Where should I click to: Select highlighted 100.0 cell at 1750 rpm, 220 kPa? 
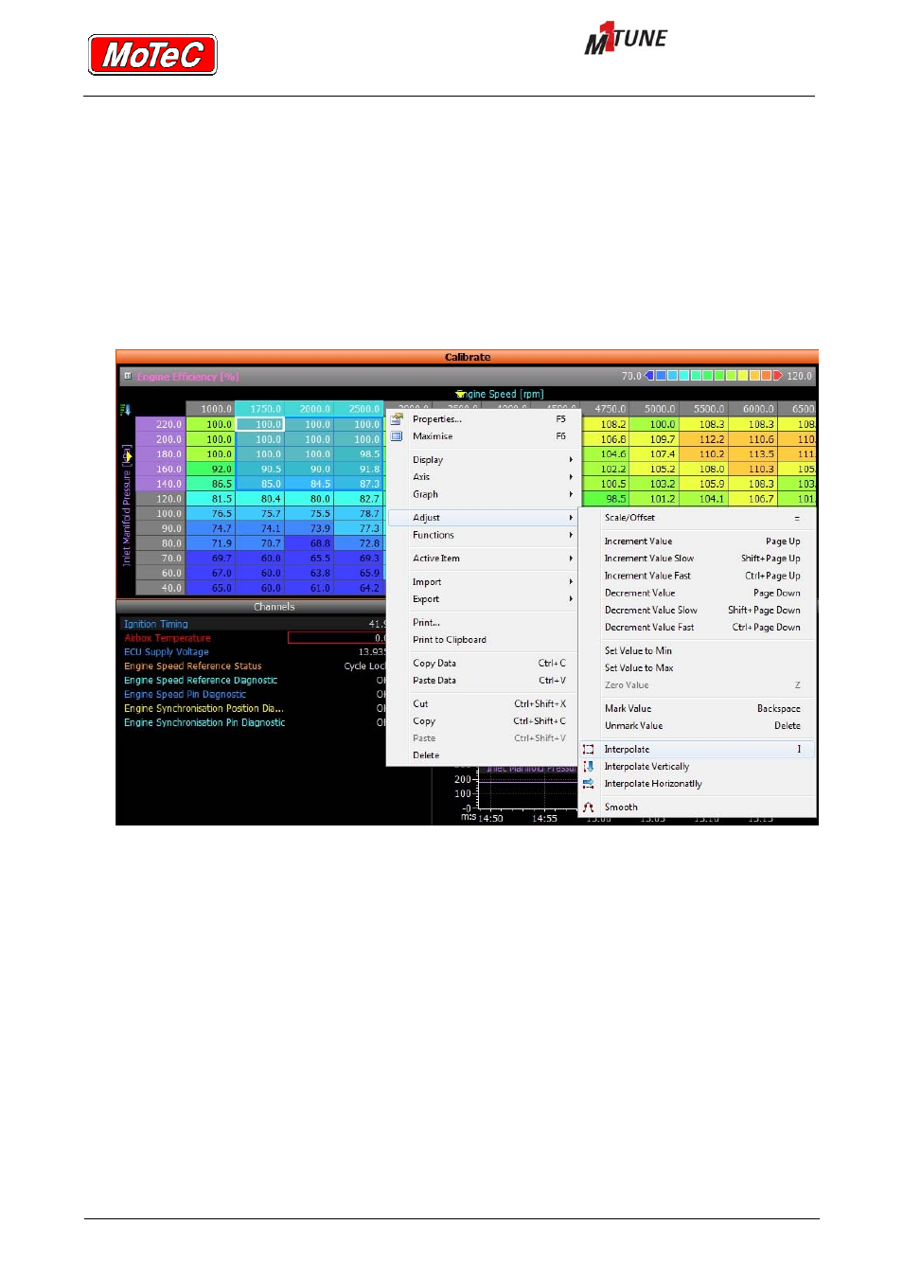coord(260,424)
